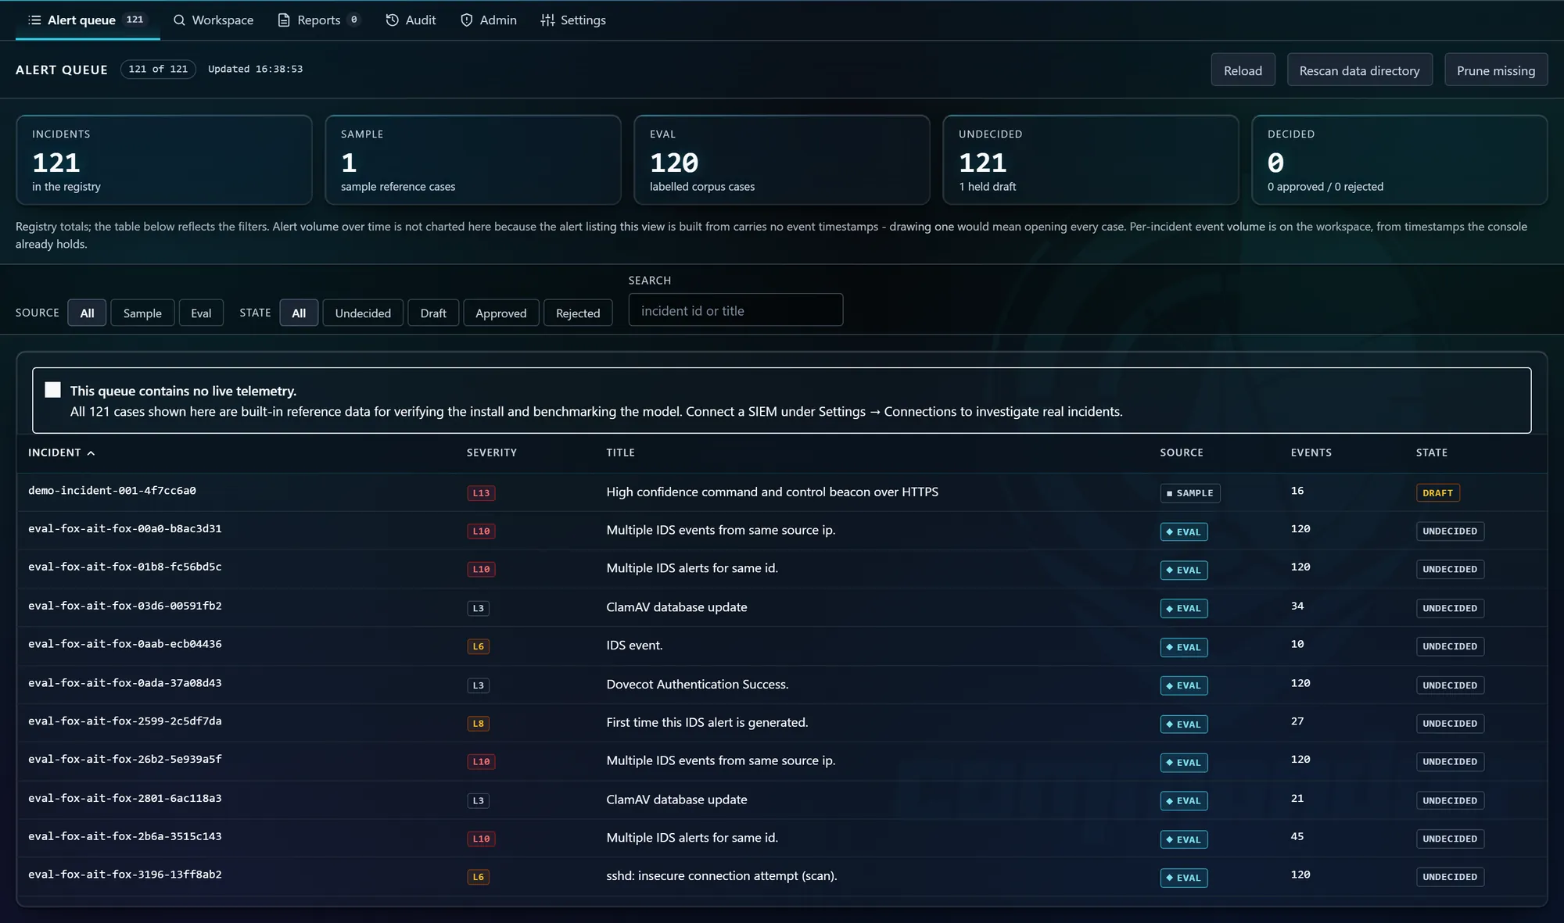The width and height of the screenshot is (1564, 923).
Task: Open the Reports tab
Action: pyautogui.click(x=319, y=20)
